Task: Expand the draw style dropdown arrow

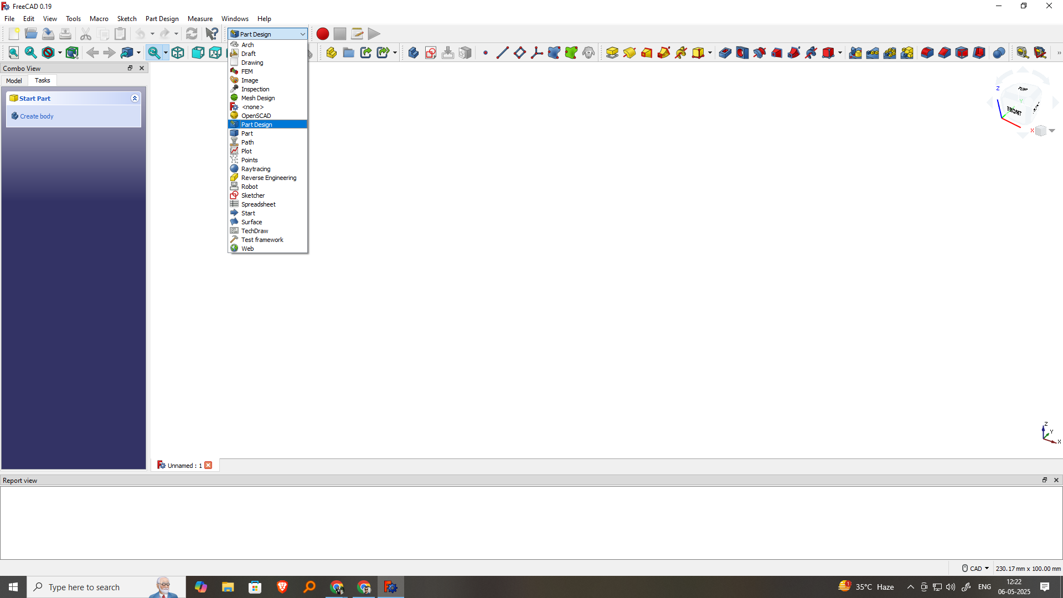Action: [60, 53]
